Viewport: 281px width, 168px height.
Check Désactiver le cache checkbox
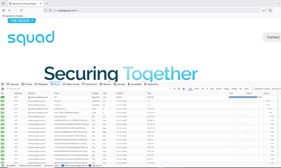253,88
